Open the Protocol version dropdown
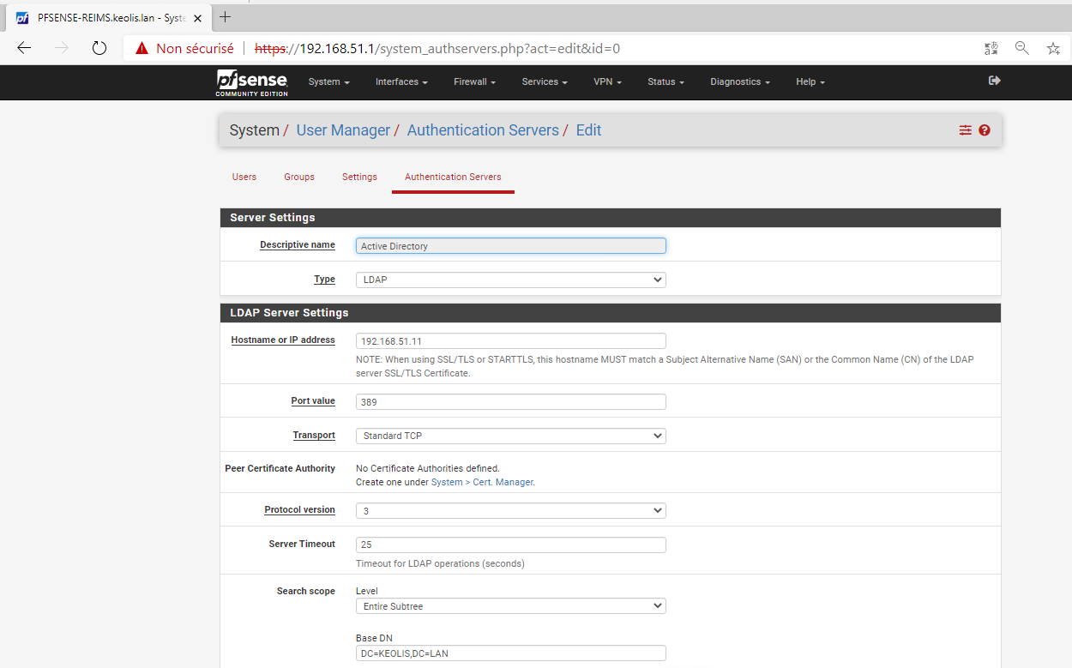The image size is (1072, 668). (x=511, y=510)
